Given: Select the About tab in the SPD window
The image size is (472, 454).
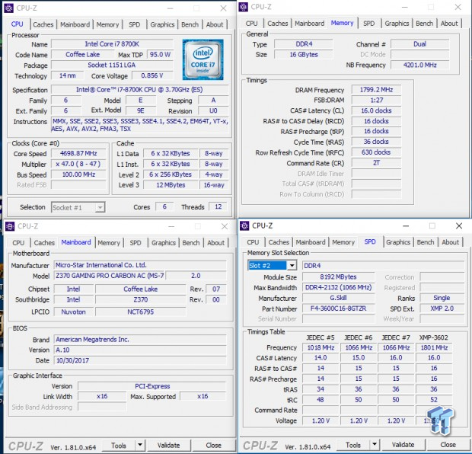Looking at the screenshot, I should [451, 242].
